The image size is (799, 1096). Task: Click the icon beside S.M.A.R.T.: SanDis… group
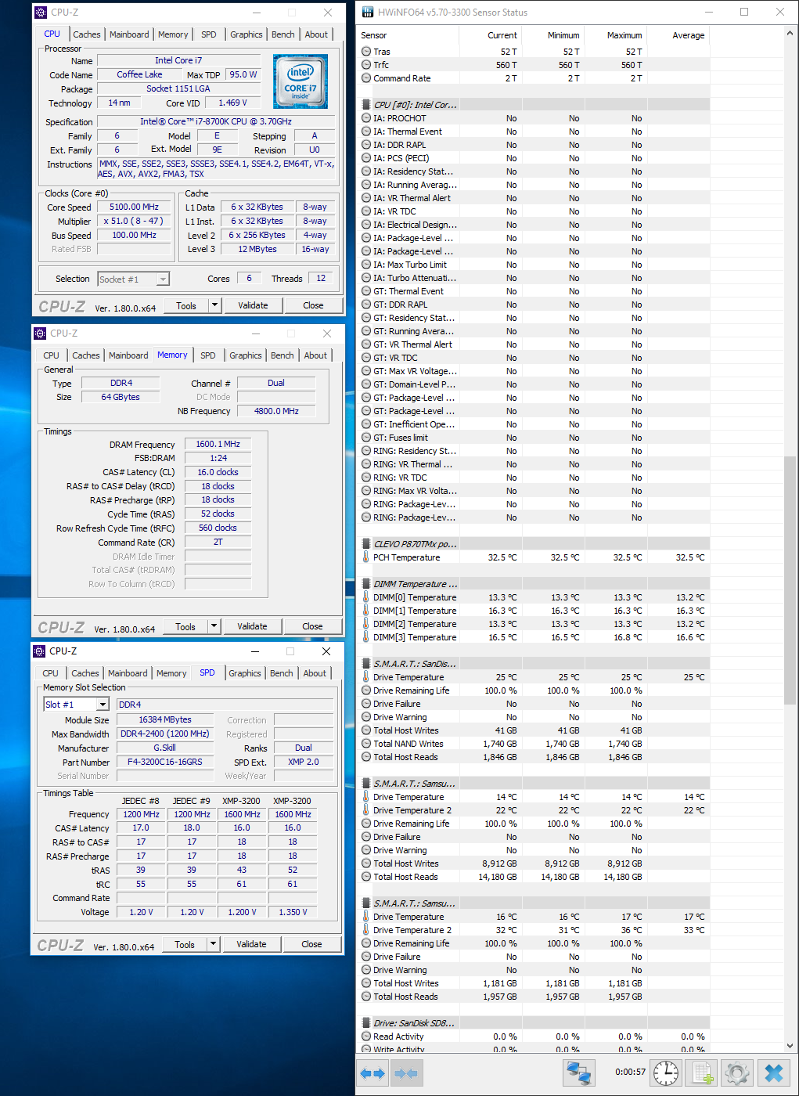click(x=365, y=664)
